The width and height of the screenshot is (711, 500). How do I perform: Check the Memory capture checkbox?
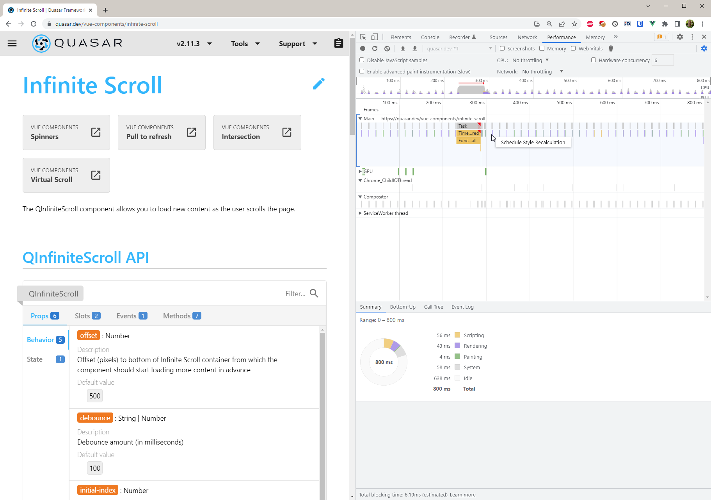coord(542,48)
